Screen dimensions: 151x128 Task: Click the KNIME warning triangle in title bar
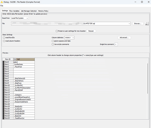pos(2,2)
